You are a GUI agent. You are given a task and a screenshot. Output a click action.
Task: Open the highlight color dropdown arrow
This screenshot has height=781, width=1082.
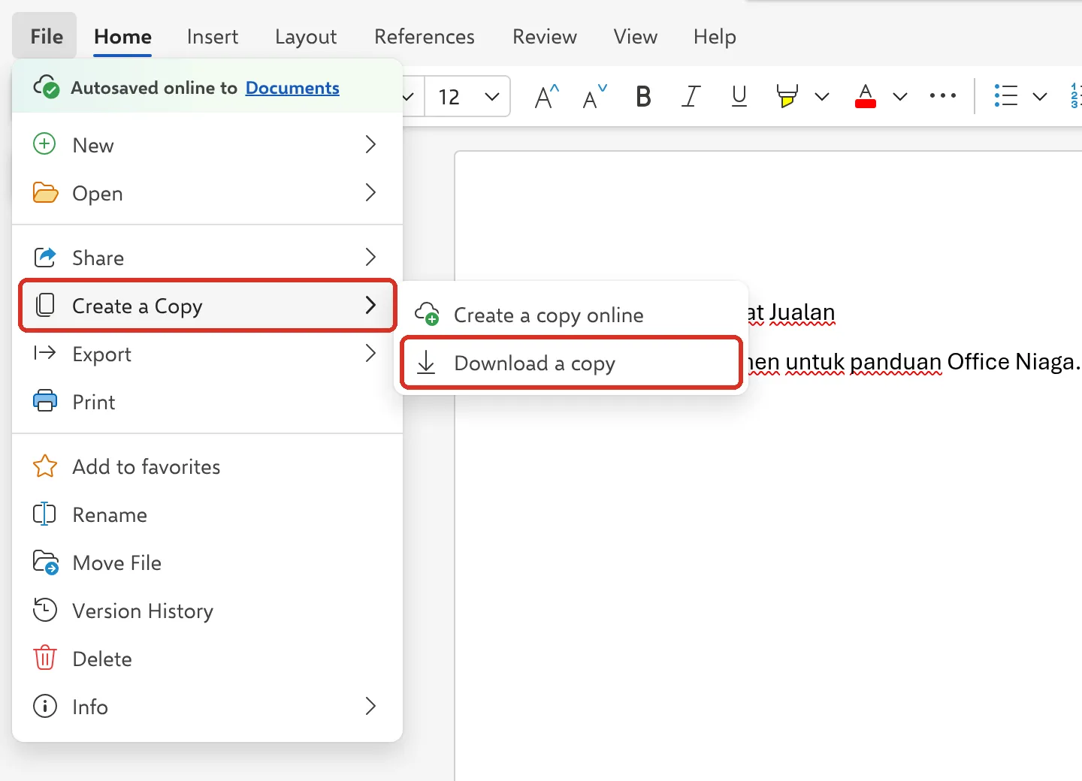click(822, 97)
